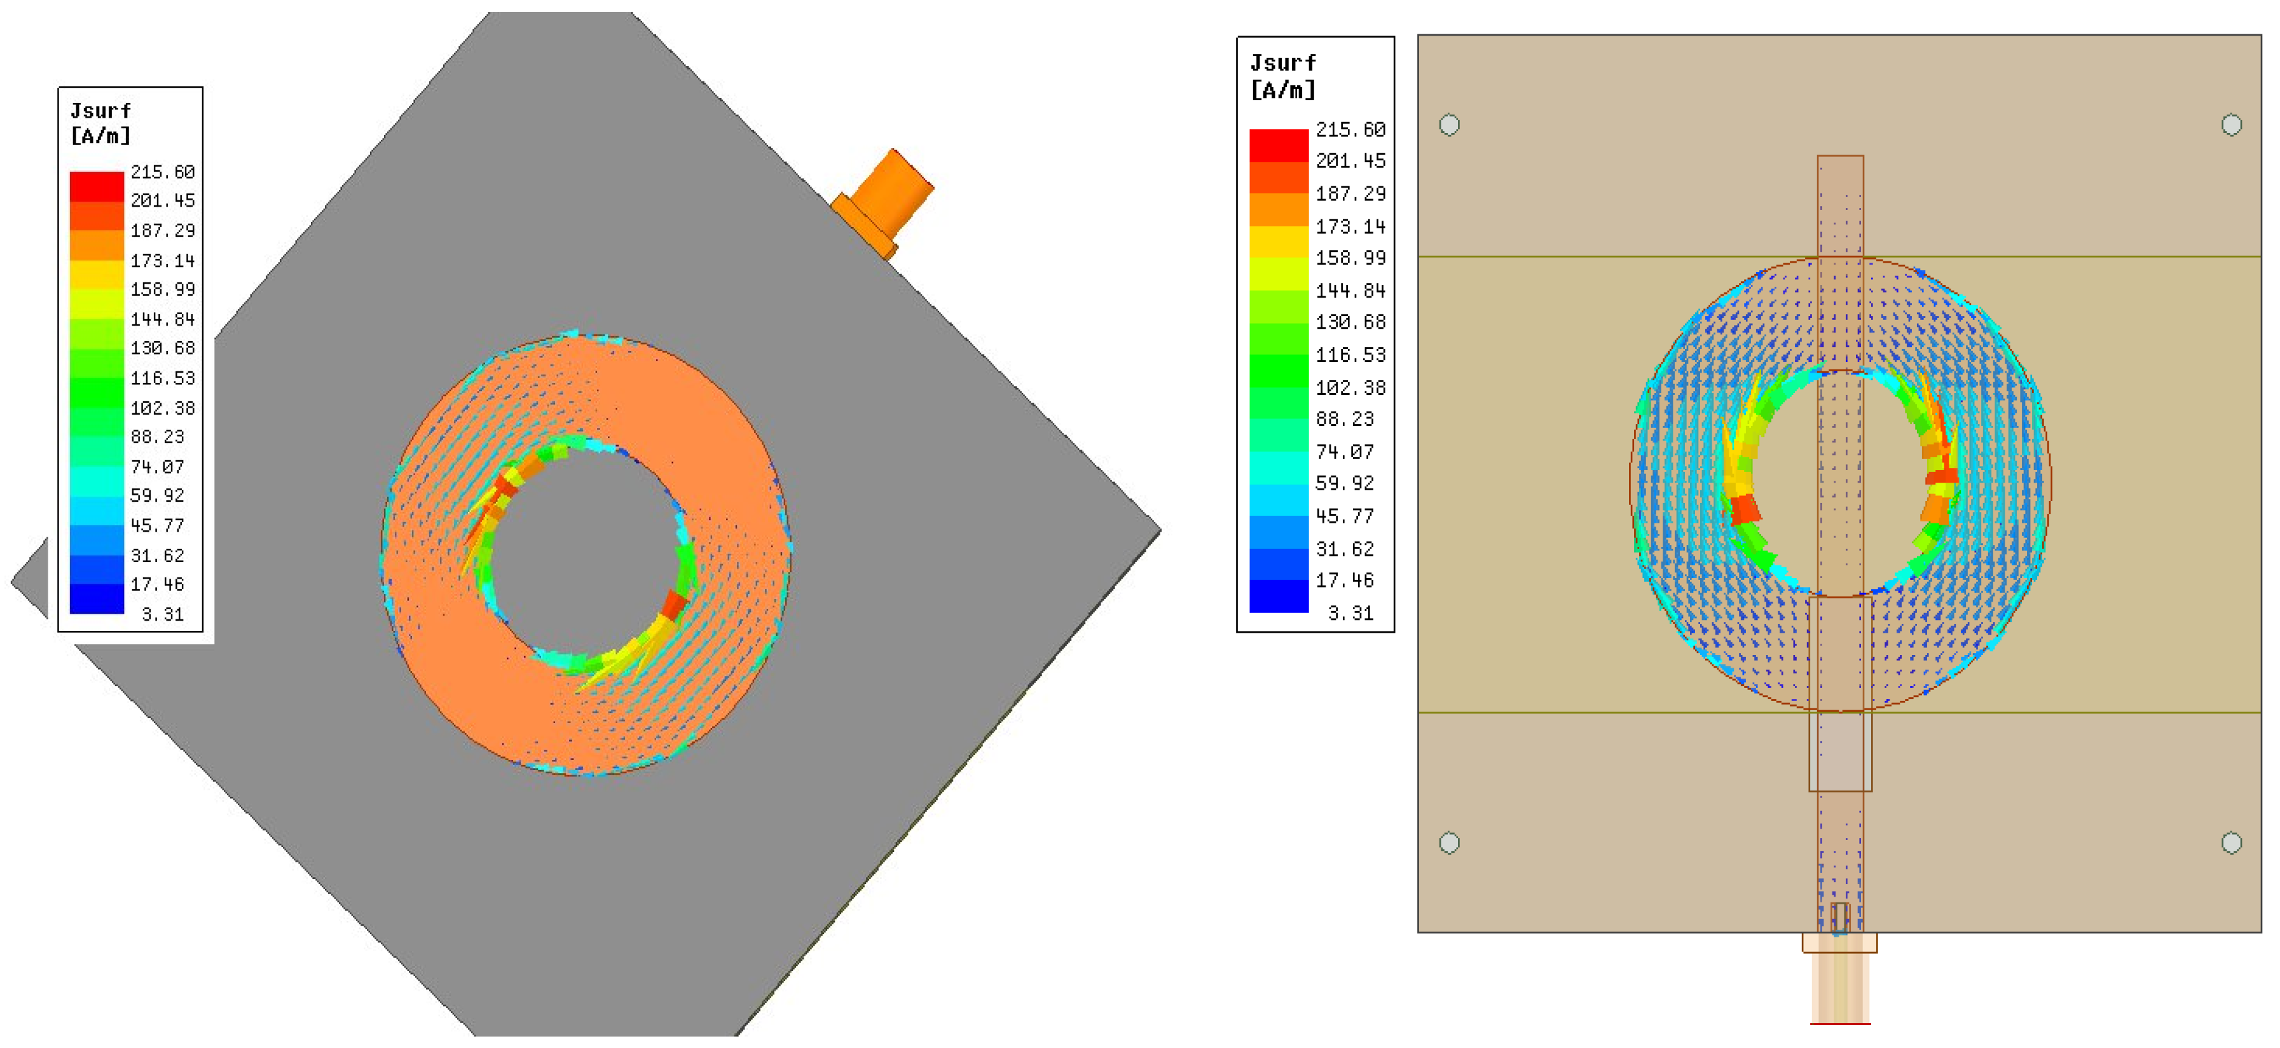This screenshot has width=2280, height=1048.
Task: Click the 74.07 value label in left legend
Action: (x=158, y=467)
